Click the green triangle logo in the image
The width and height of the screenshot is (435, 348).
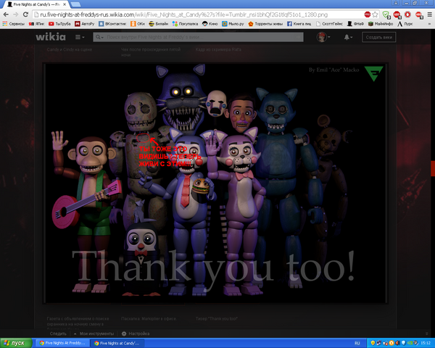(x=373, y=73)
